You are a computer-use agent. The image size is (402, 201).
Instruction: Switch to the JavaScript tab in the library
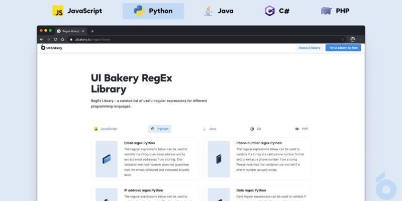(x=106, y=129)
